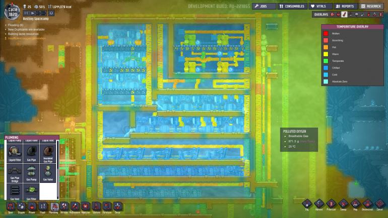Toggle the second overlay icon beside OVERLAYS

coord(338,15)
